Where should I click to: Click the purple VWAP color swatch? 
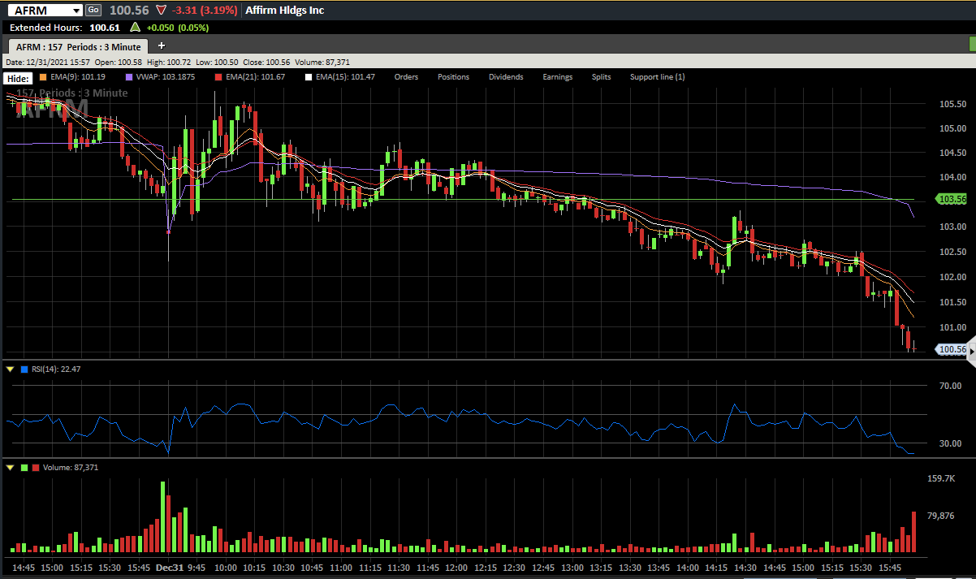tap(130, 77)
